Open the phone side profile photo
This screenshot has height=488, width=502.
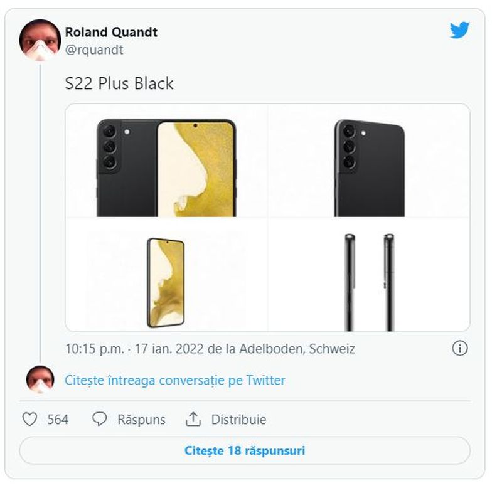click(x=369, y=275)
